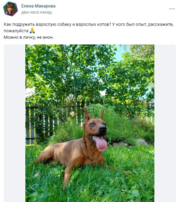The width and height of the screenshot is (176, 202).
Task: Click the gray margin left of the photo
Action: [x=15, y=123]
